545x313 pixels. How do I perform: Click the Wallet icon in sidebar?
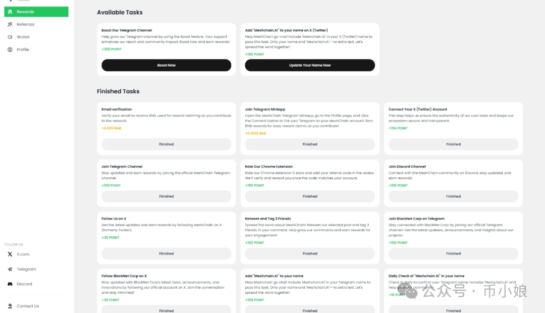tap(10, 37)
